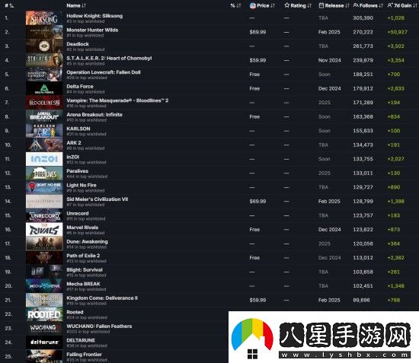Sort table by Rating column

pyautogui.click(x=298, y=5)
